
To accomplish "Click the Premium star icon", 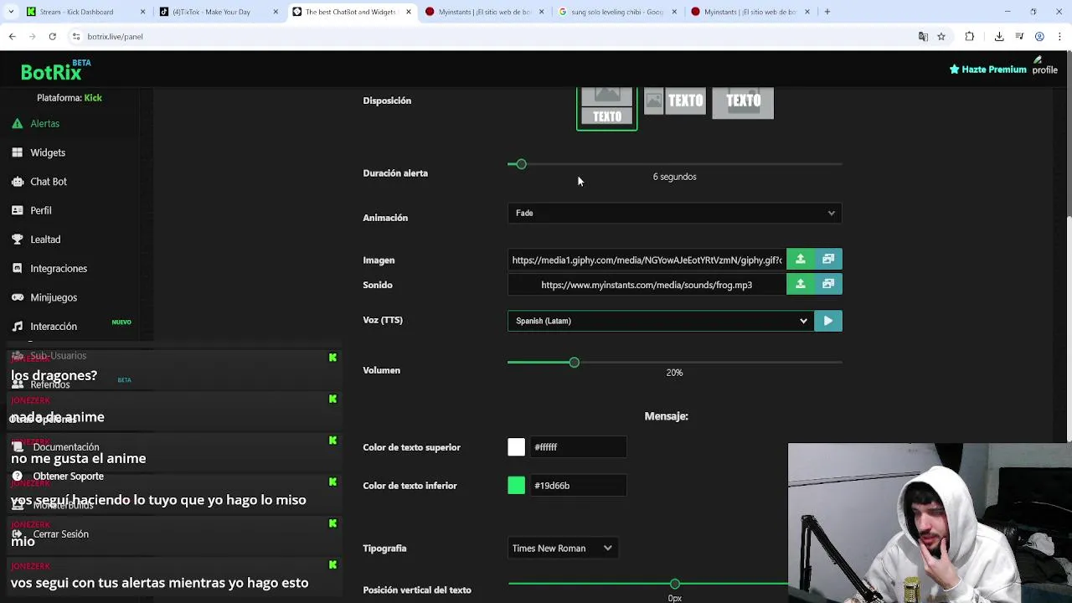I will [954, 70].
